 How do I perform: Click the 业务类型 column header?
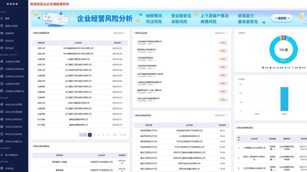coord(149,125)
